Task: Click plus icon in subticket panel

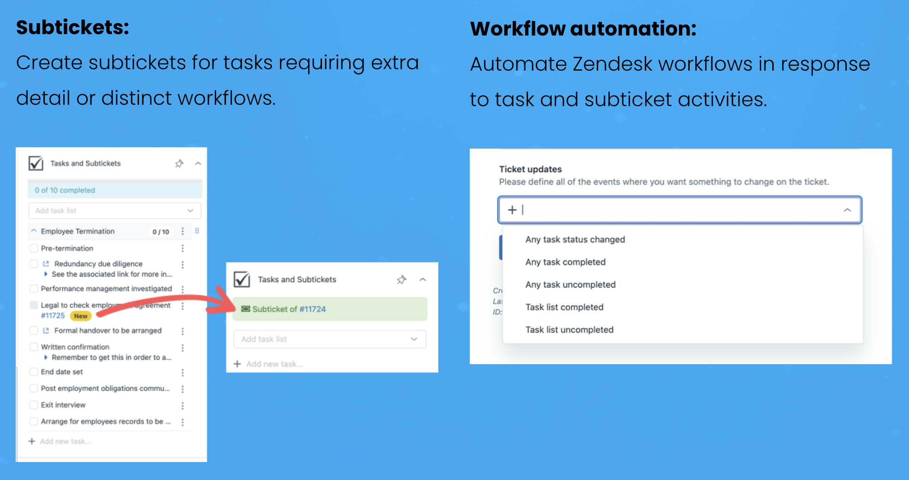Action: pyautogui.click(x=237, y=364)
